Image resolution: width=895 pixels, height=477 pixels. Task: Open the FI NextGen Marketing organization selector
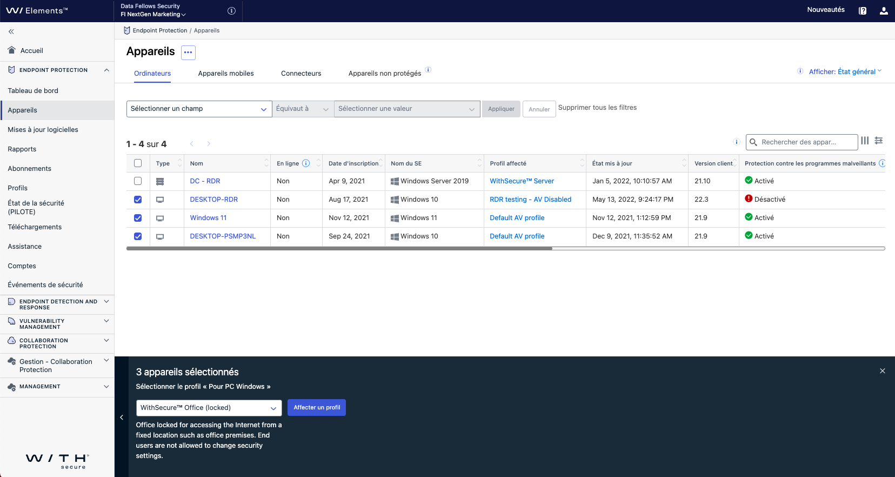[x=153, y=14]
